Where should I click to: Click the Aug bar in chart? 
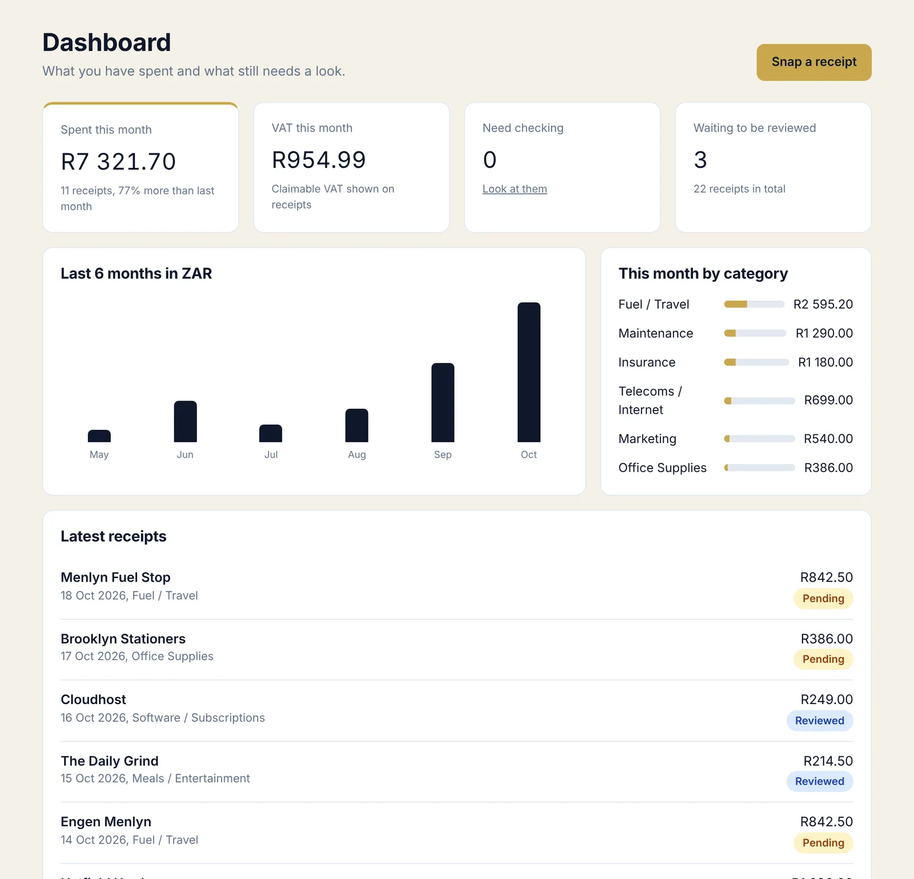point(357,425)
